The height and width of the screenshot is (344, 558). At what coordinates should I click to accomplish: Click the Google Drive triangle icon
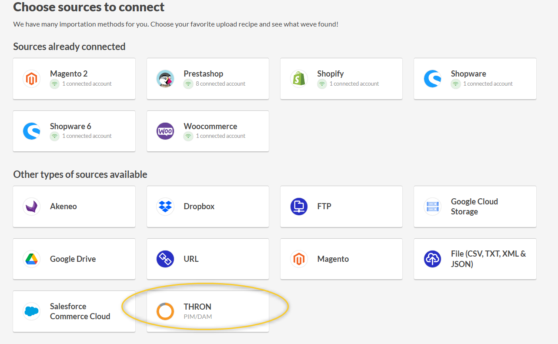[31, 259]
